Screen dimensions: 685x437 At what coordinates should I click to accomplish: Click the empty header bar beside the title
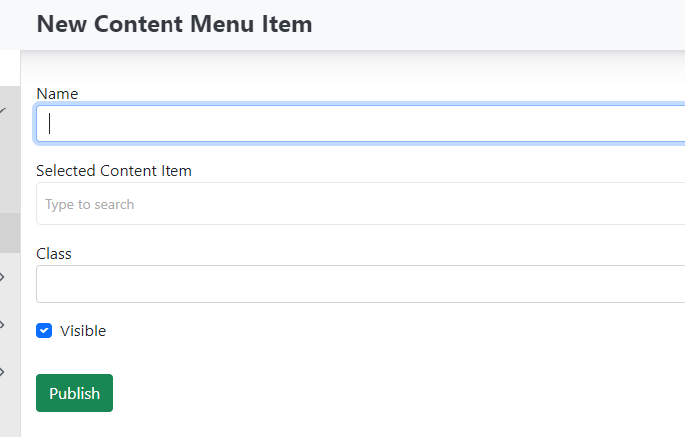click(499, 24)
